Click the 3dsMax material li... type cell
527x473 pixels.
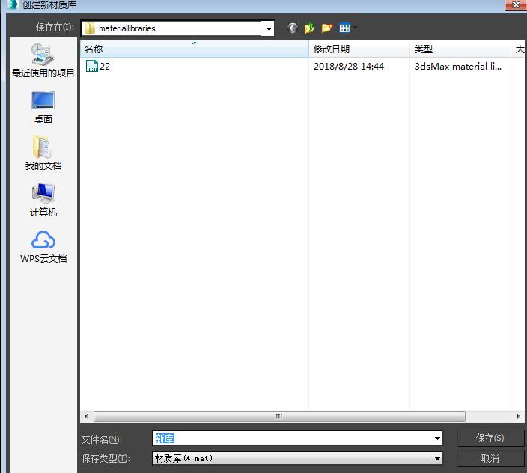[458, 66]
